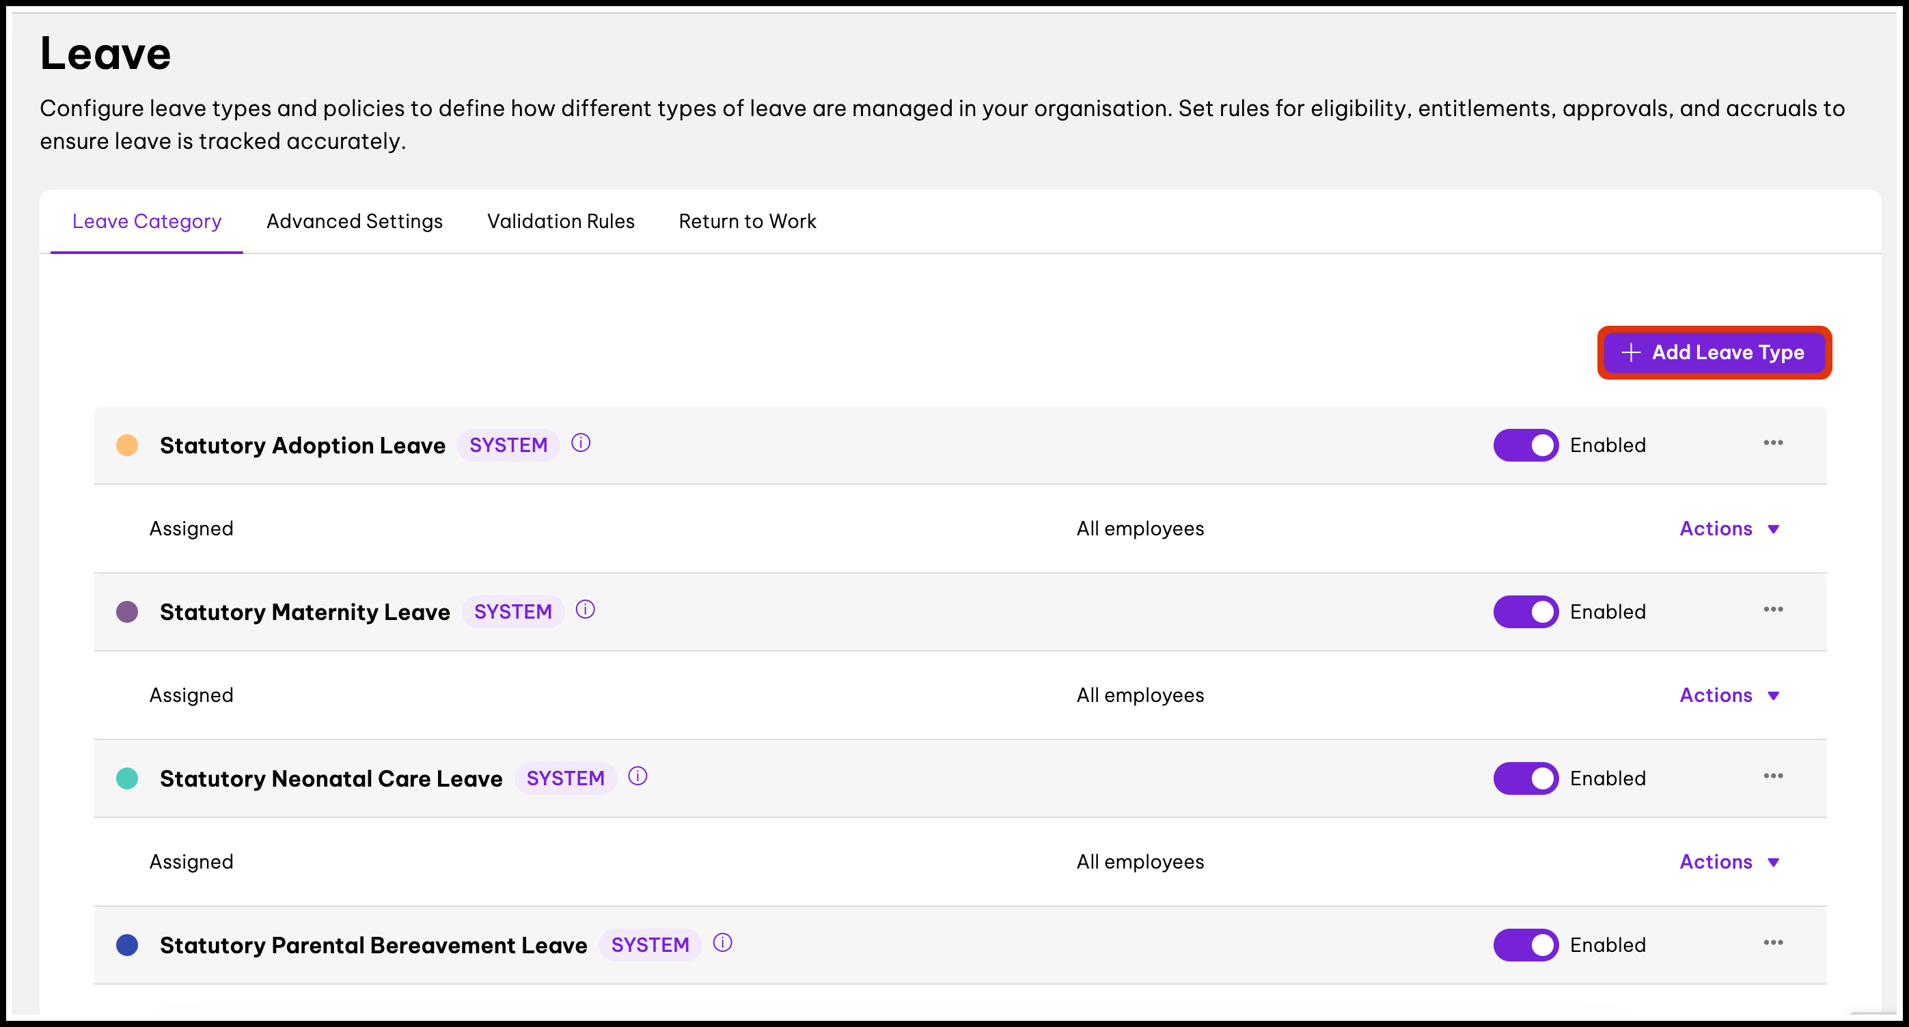The image size is (1909, 1027).
Task: Click Enabled label on Statutory Adoption Leave row
Action: 1608,445
